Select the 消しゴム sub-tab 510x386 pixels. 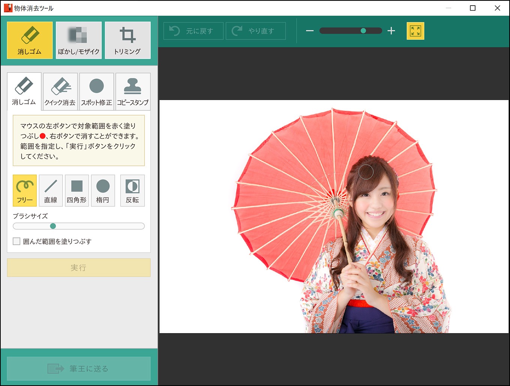[x=24, y=91]
